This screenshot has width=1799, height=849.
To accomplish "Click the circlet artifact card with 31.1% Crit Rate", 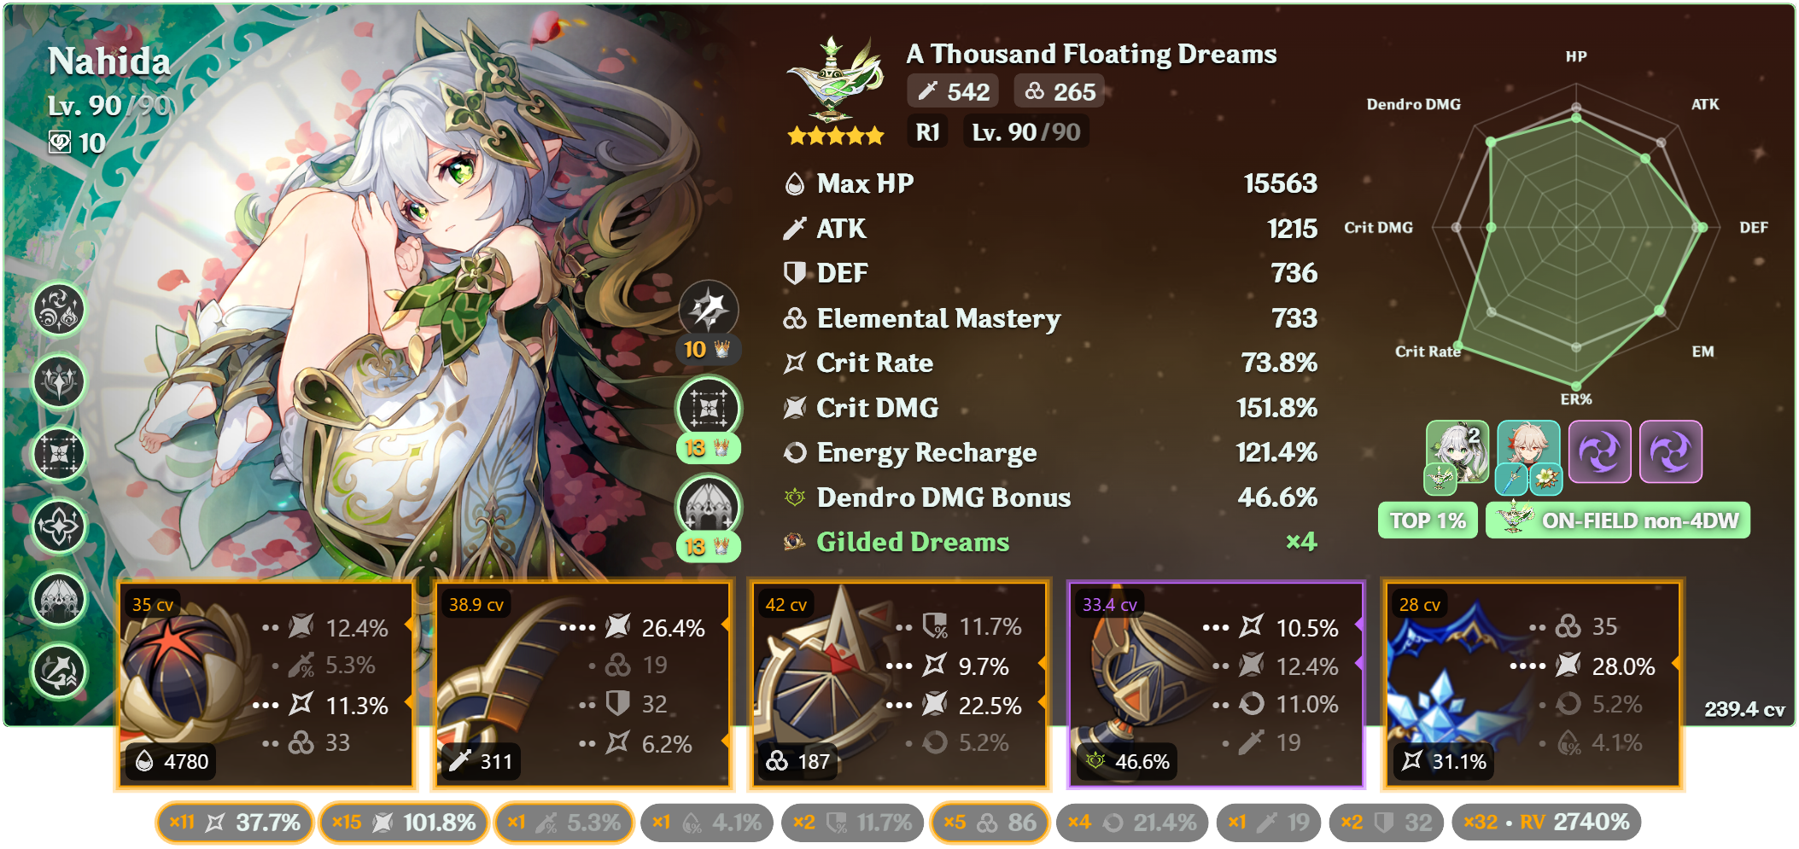I will tap(1533, 684).
